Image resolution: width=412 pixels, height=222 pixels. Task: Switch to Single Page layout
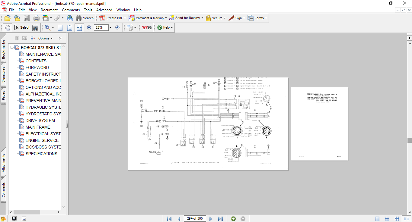(x=378, y=219)
